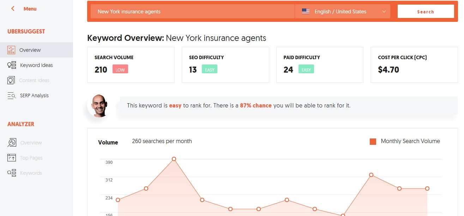Click the CPC value $4.70
Image resolution: width=464 pixels, height=216 pixels.
pos(388,69)
